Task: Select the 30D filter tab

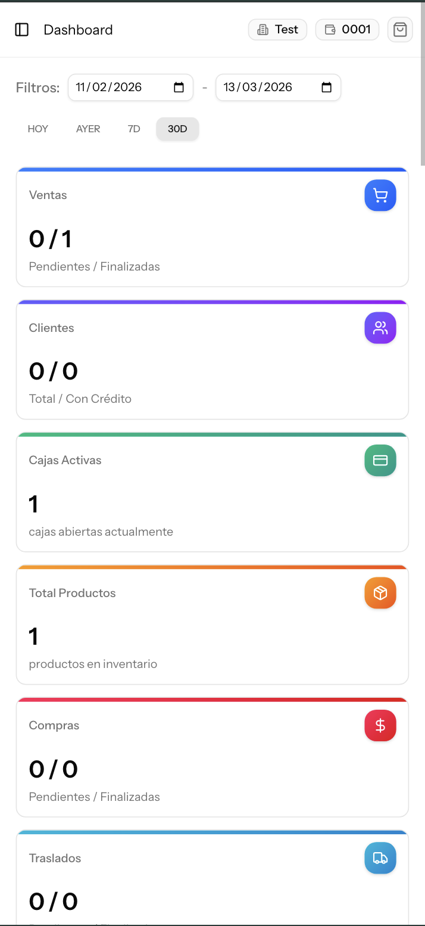Action: [x=177, y=129]
